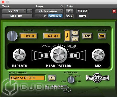Click the right tape head pattern graphic

[77, 55]
